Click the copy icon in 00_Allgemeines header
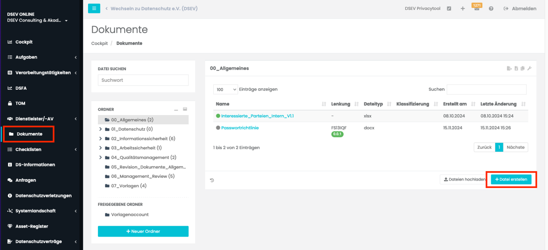This screenshot has width=548, height=250. (523, 69)
